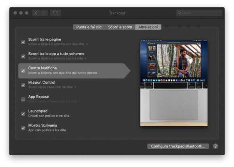This screenshot has height=167, width=234.
Task: Click the App Exposé label
Action: coord(39,97)
